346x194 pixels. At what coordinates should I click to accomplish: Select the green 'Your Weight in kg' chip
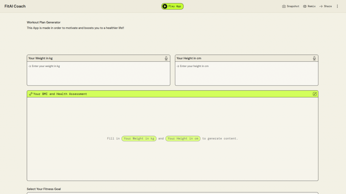(139, 138)
